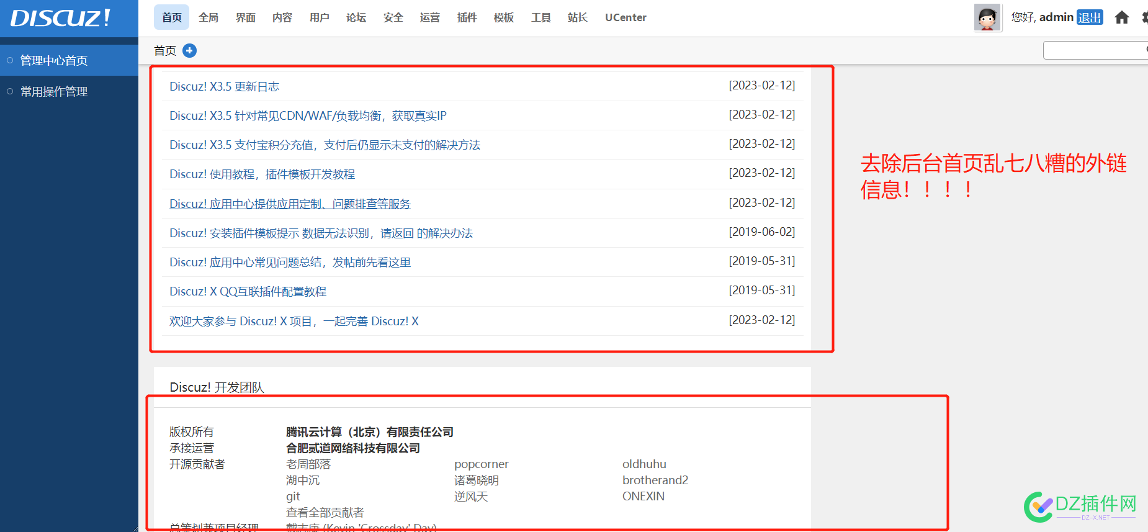Open the 运营 menu
Viewport: 1148px width, 532px height.
click(x=430, y=17)
